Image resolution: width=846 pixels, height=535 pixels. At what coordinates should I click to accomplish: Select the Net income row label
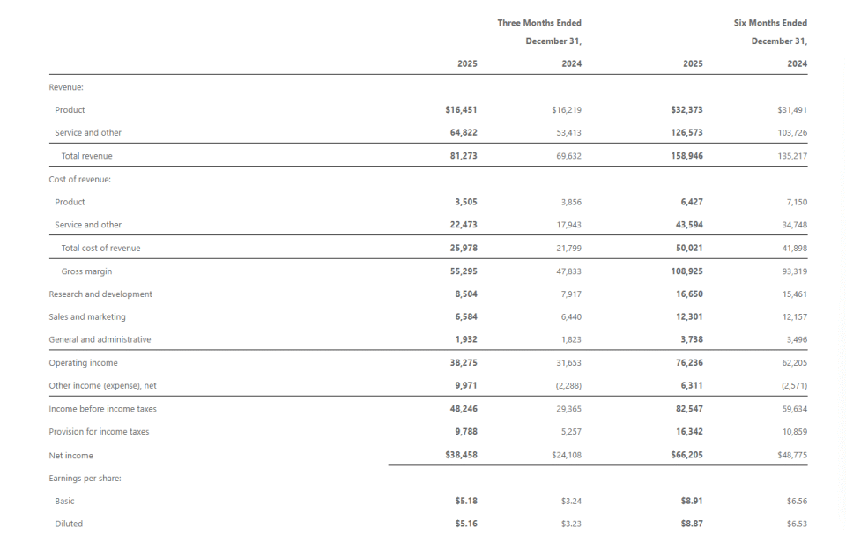click(x=70, y=456)
